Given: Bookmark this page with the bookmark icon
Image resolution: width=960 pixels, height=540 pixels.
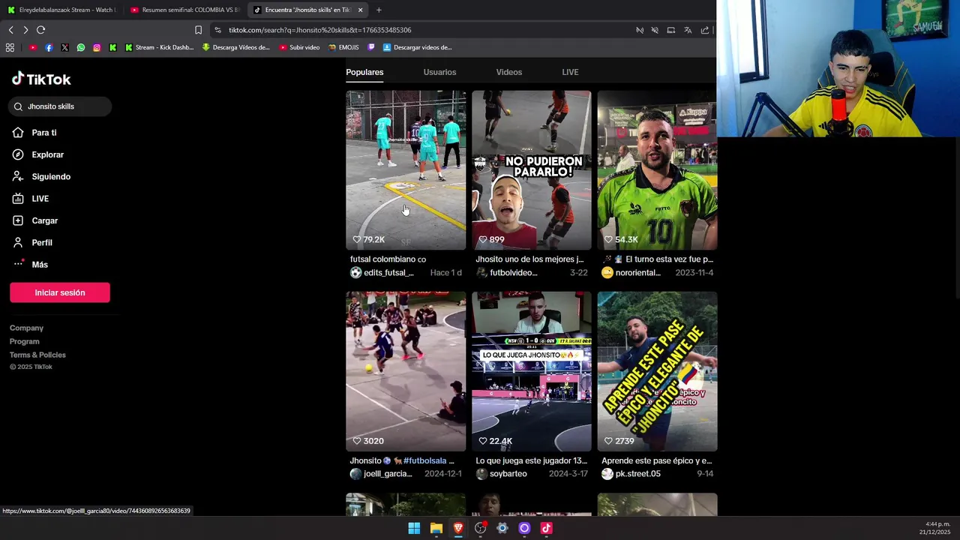Looking at the screenshot, I should 198,30.
